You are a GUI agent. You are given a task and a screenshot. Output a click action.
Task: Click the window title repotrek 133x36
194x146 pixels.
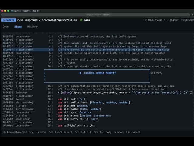coord(26,11)
